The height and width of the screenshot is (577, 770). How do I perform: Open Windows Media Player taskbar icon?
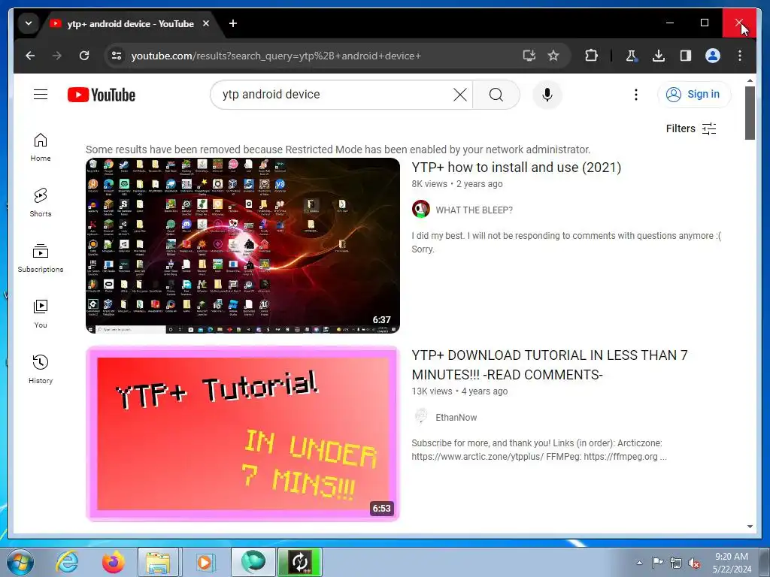(205, 562)
